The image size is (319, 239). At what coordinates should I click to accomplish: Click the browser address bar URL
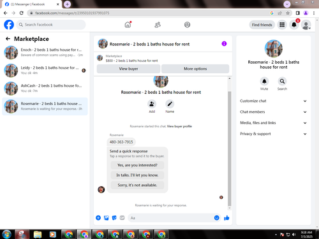72,13
